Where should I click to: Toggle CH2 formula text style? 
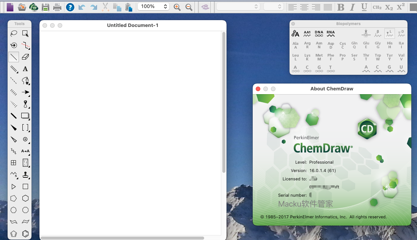pyautogui.click(x=377, y=7)
